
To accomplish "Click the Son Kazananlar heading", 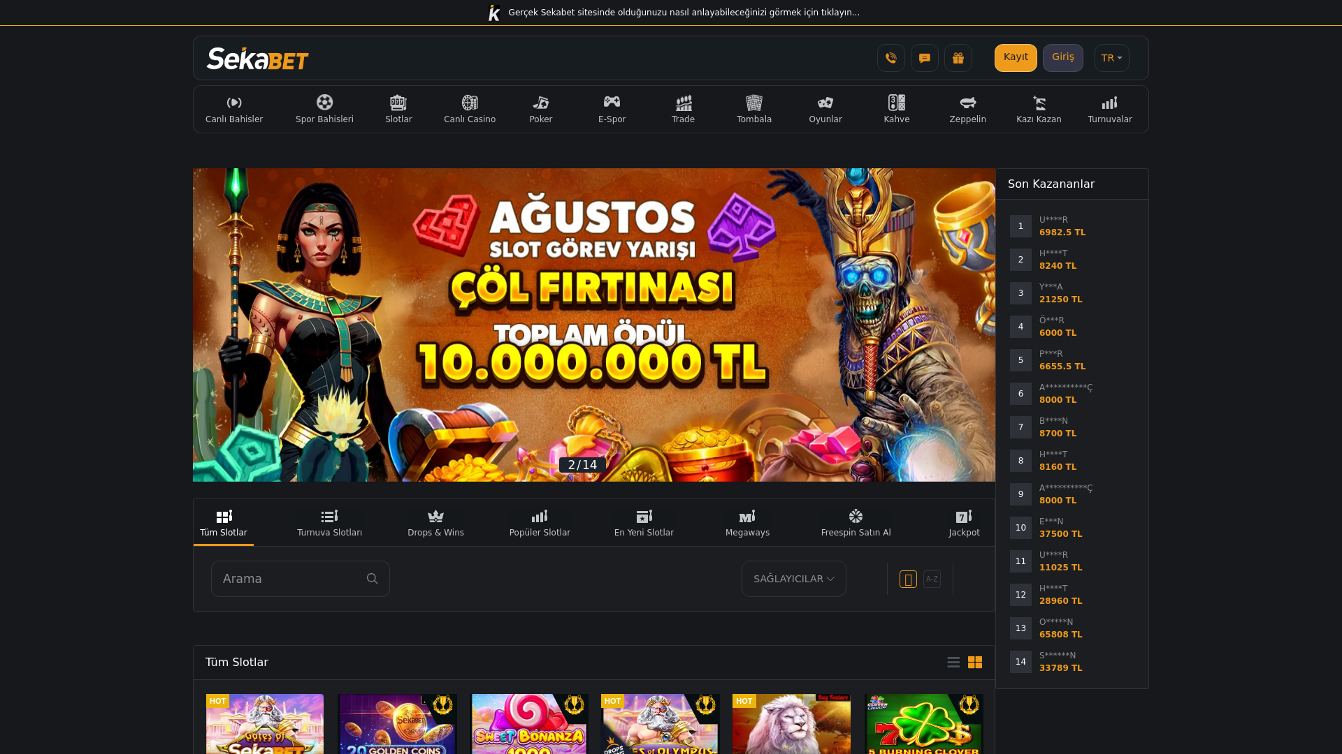I will tap(1051, 184).
